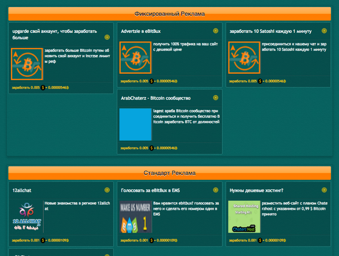Click target icon on Голосовать за eBitBux ad

click(216, 190)
